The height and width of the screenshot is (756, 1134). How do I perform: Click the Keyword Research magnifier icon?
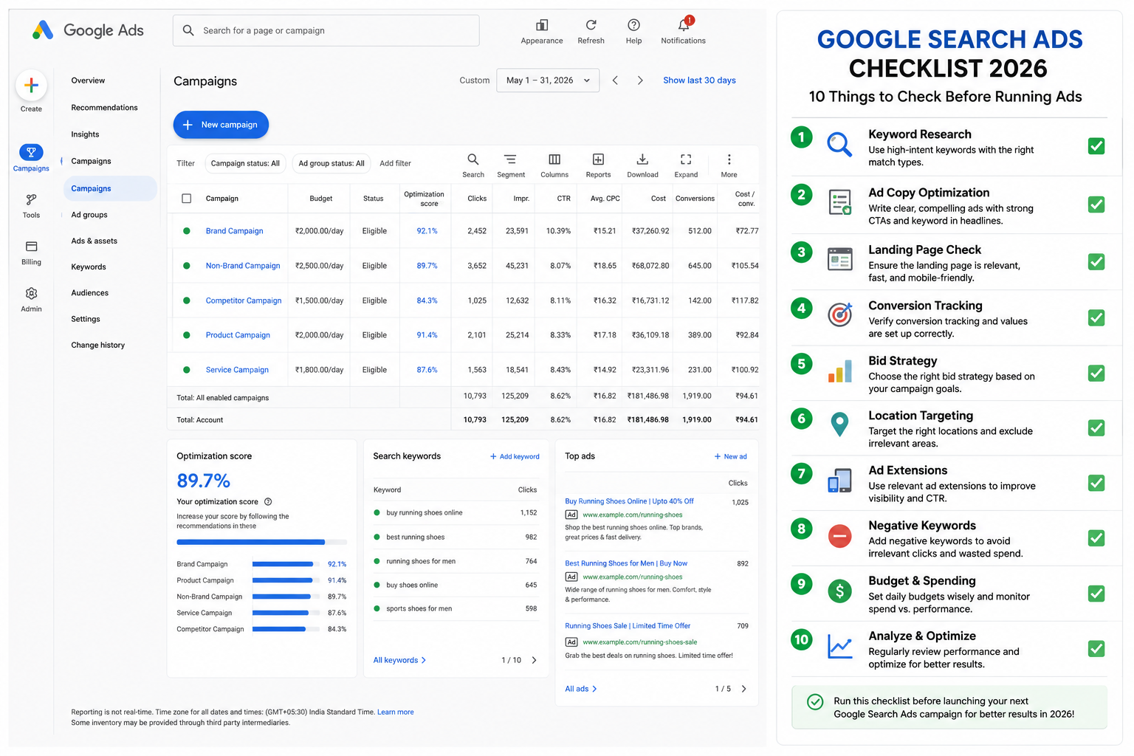[839, 144]
